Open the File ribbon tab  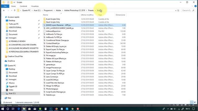click(x=5, y=6)
